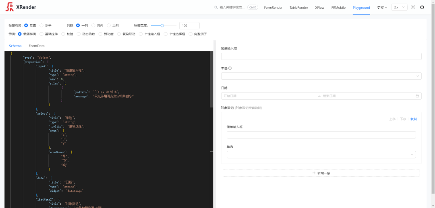The image size is (435, 208).
Task: Click the 标签宽度 number input showing 100
Action: point(189,25)
